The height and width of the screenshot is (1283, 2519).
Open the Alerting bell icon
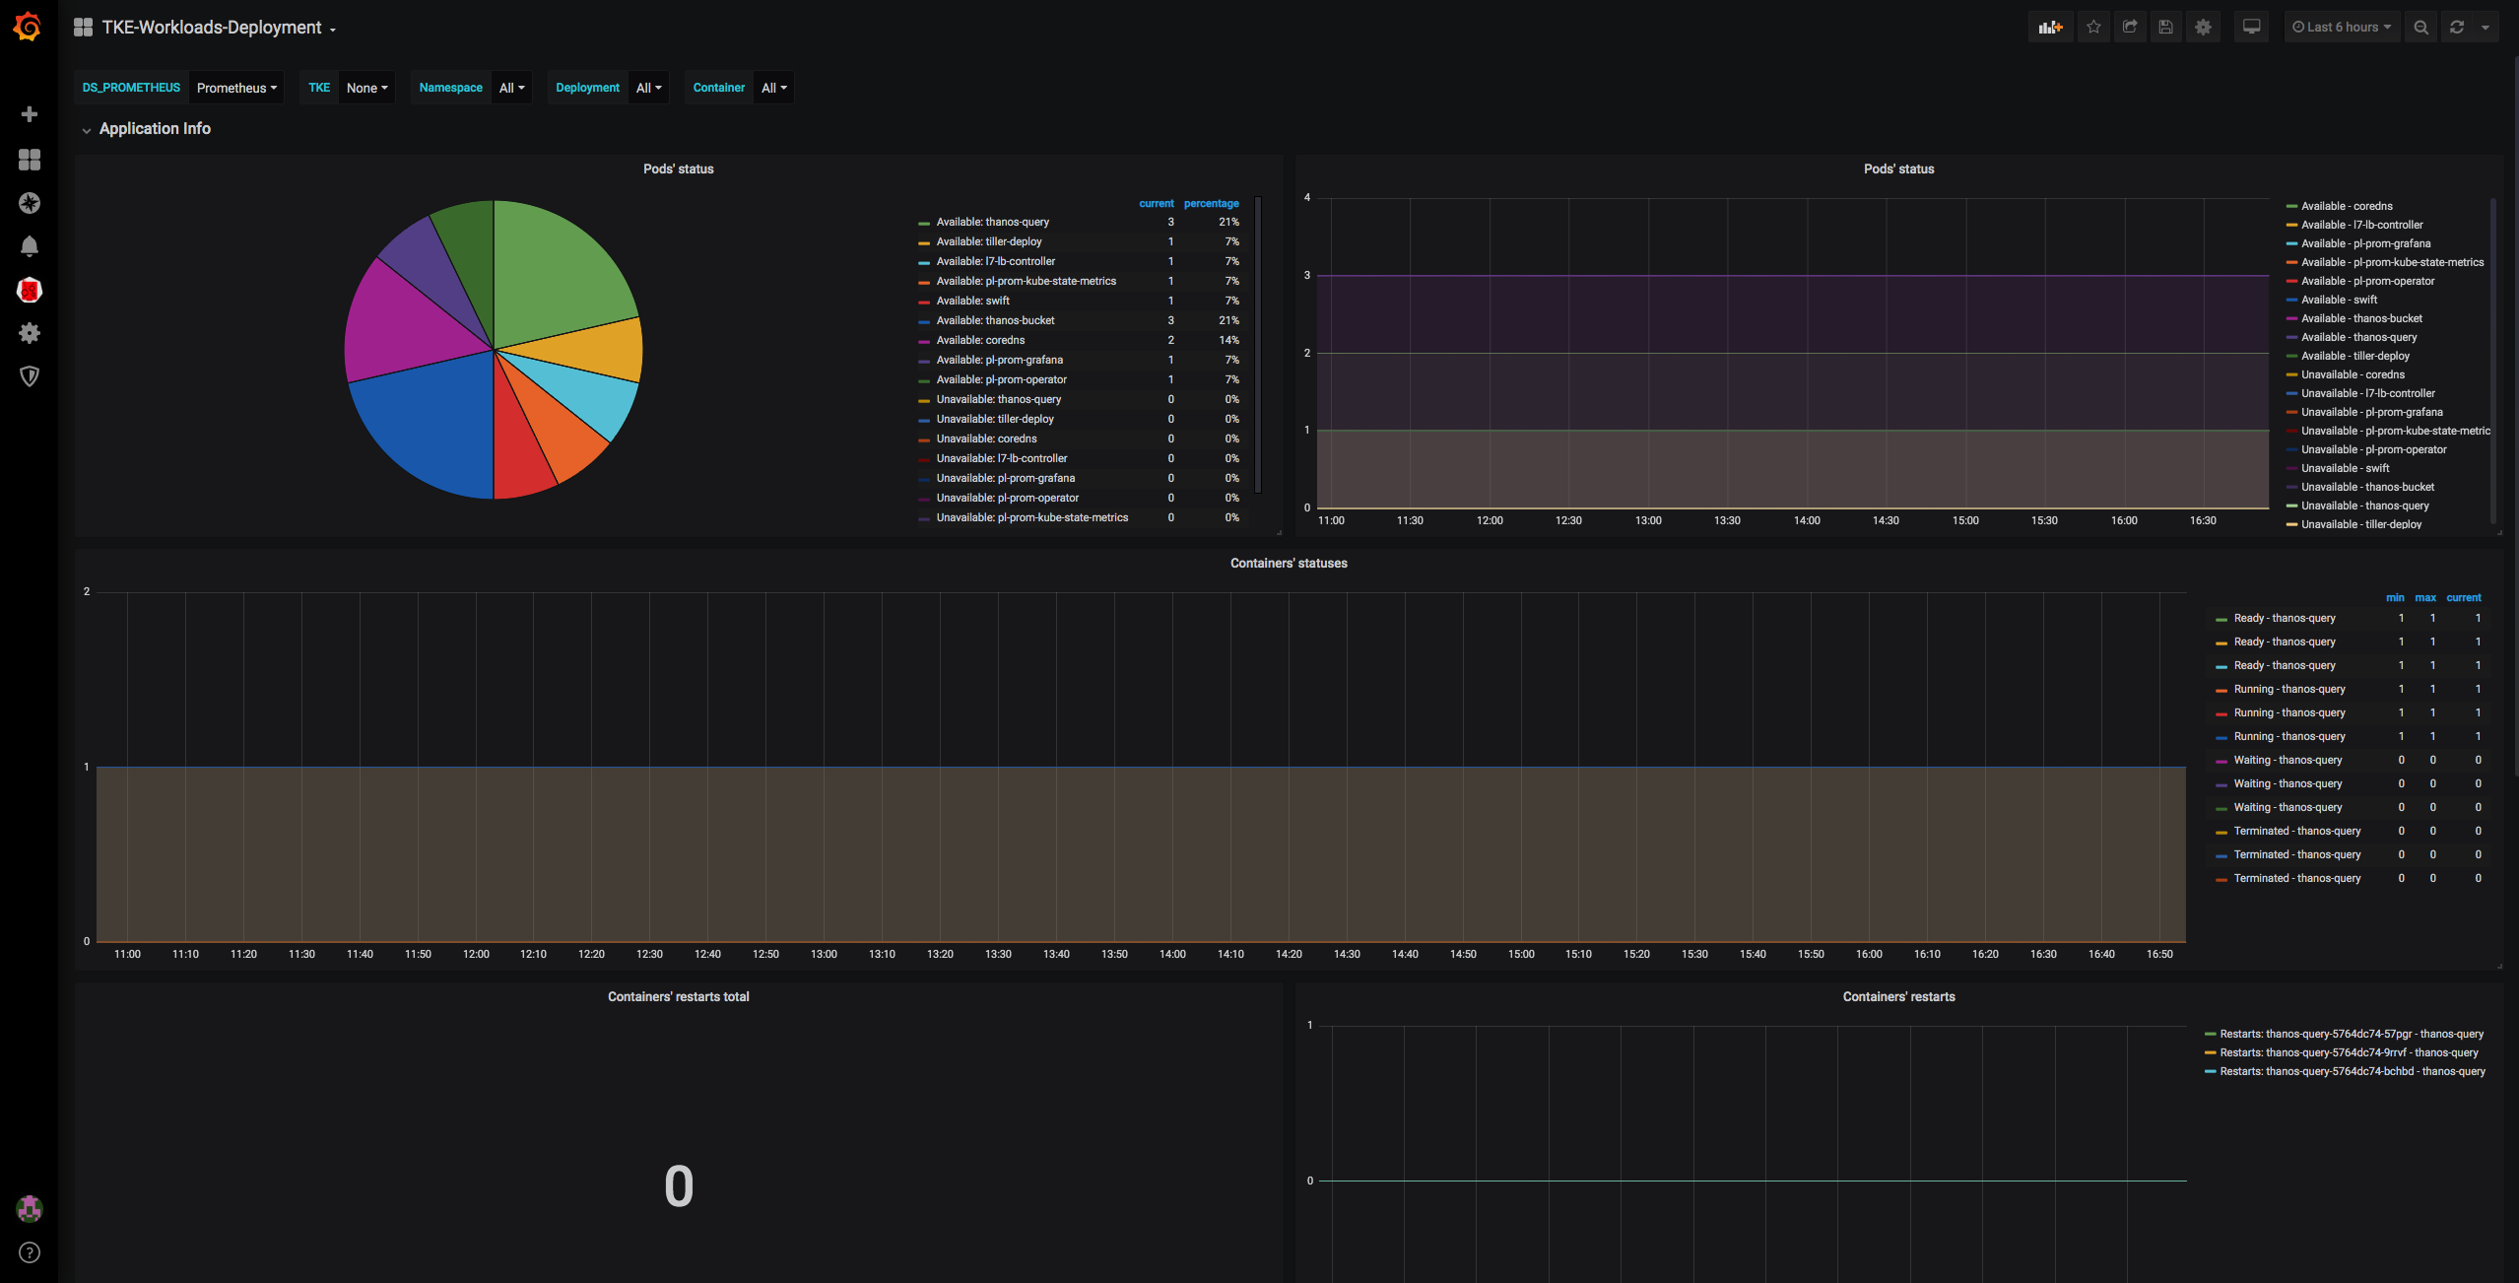click(x=30, y=246)
